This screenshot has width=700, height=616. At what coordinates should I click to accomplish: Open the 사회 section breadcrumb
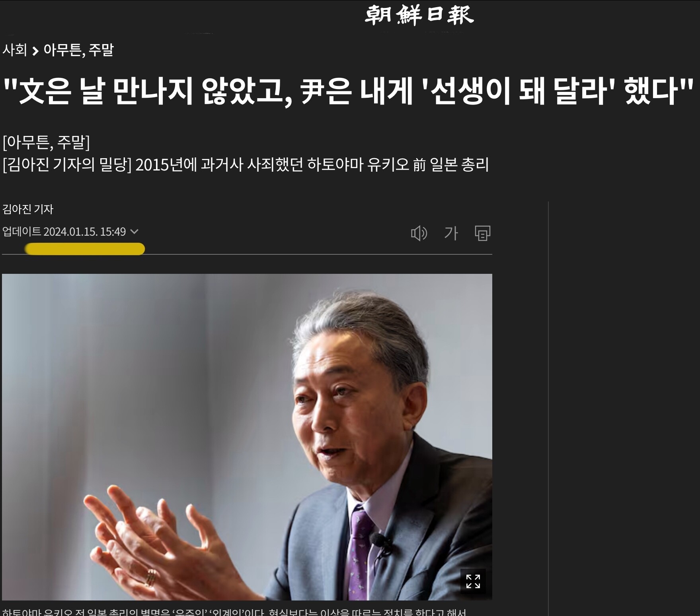click(14, 50)
